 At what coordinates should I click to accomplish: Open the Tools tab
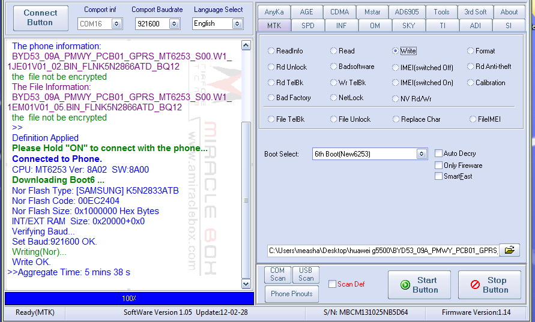point(441,12)
